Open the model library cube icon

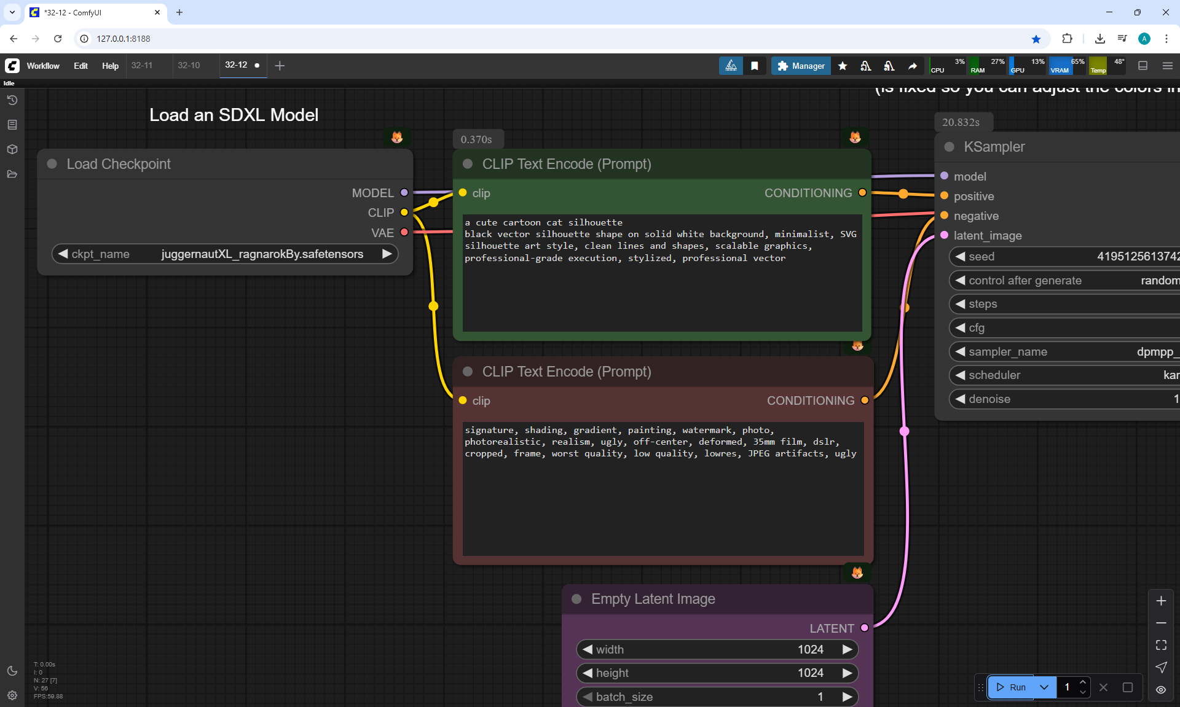tap(12, 149)
